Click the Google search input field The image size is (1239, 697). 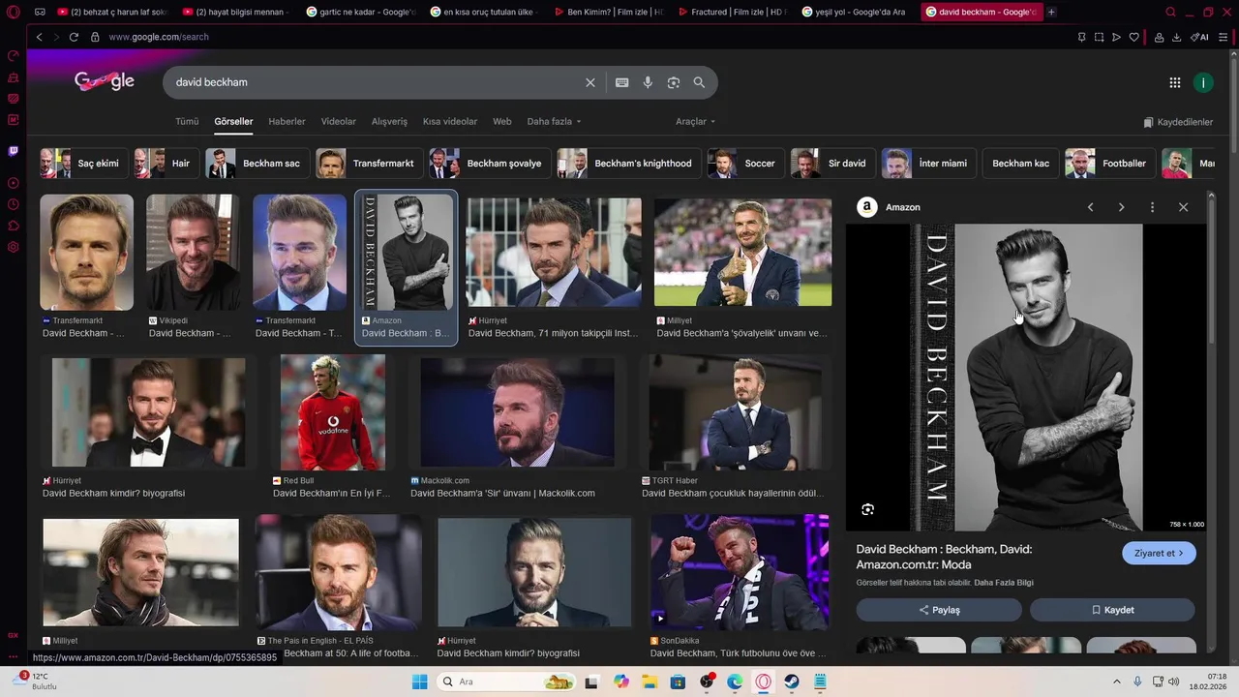pos(378,82)
